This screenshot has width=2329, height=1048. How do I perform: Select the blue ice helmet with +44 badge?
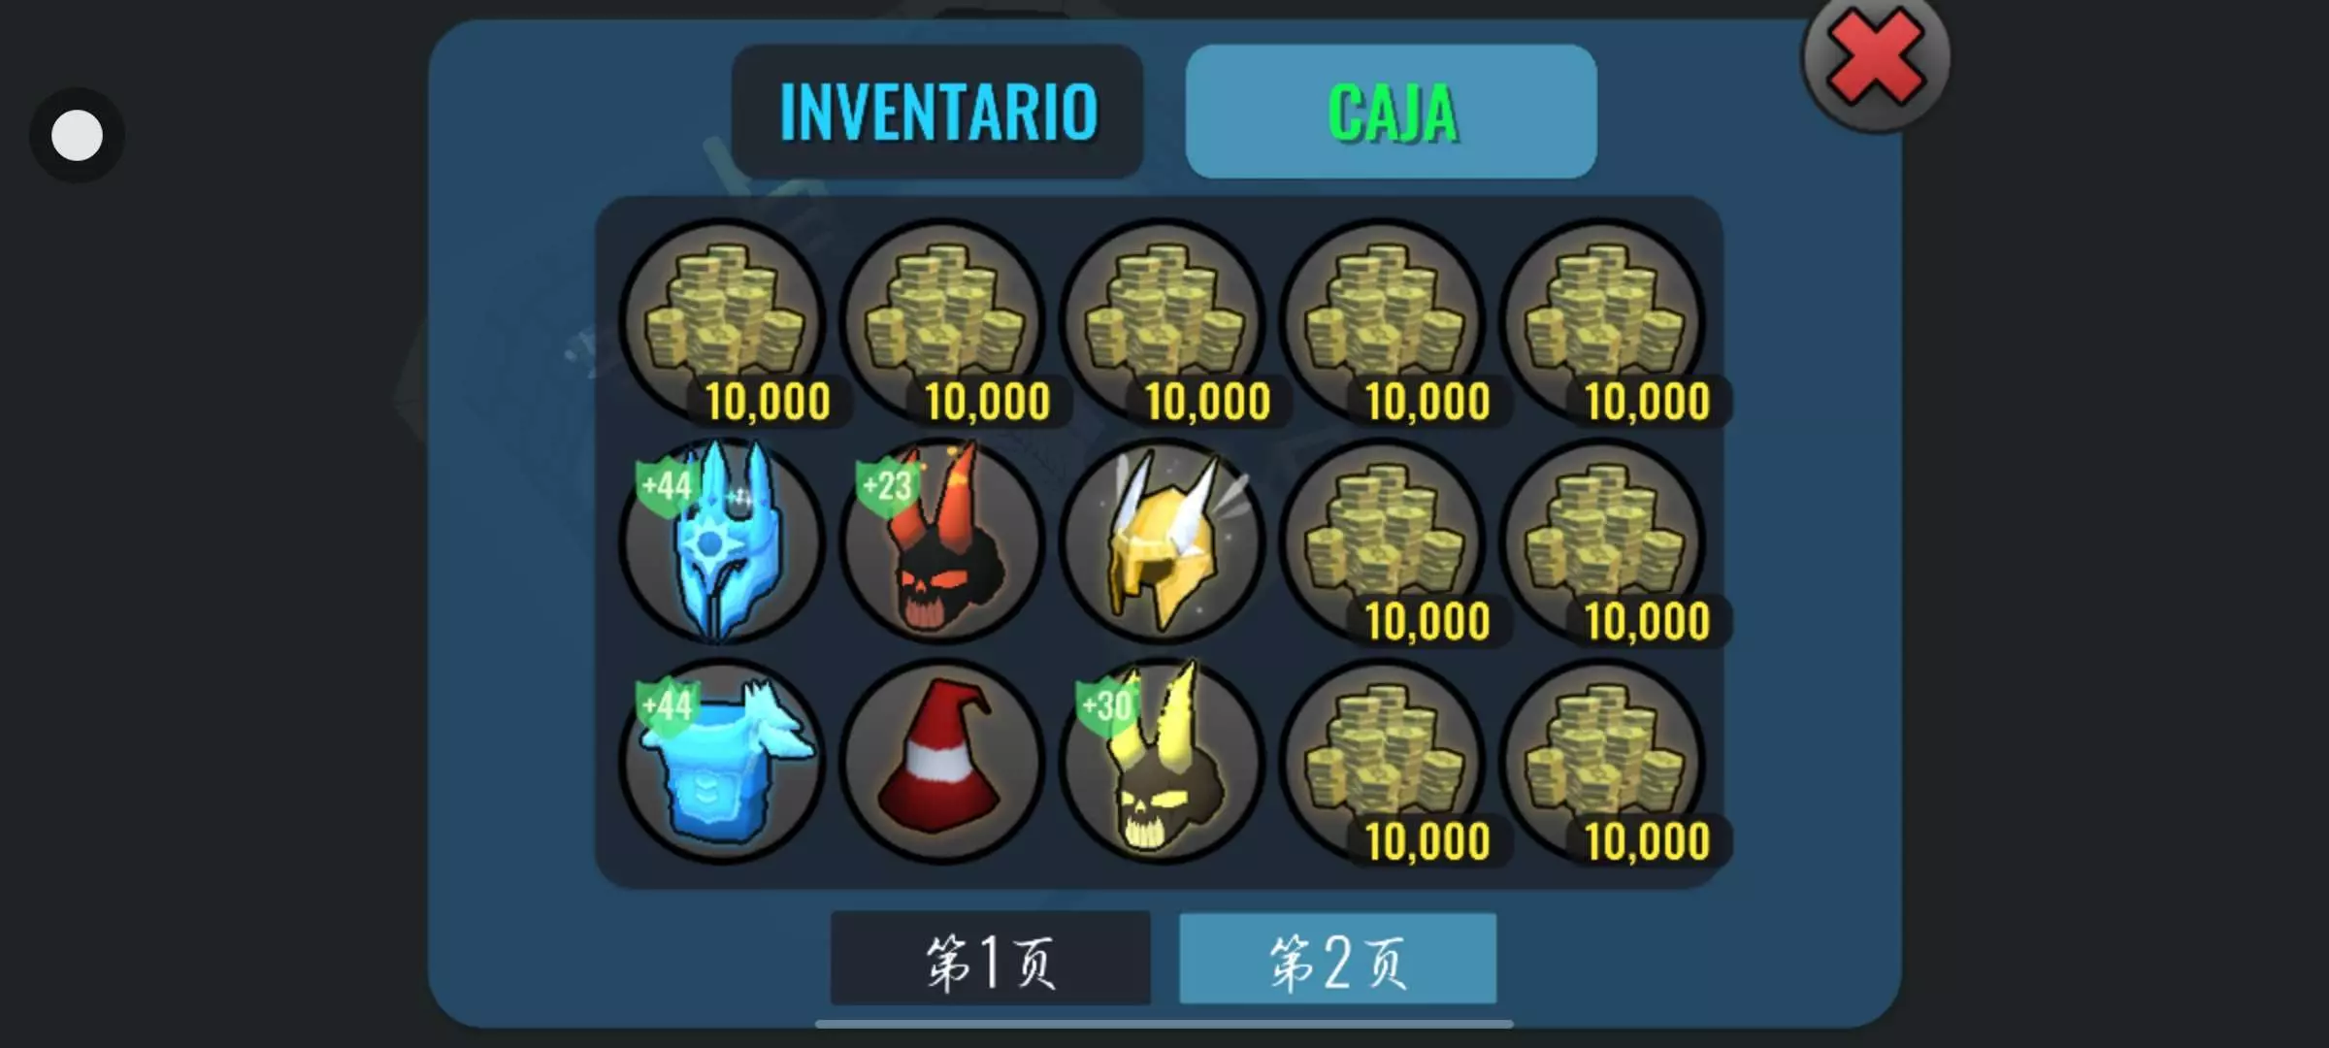721,541
